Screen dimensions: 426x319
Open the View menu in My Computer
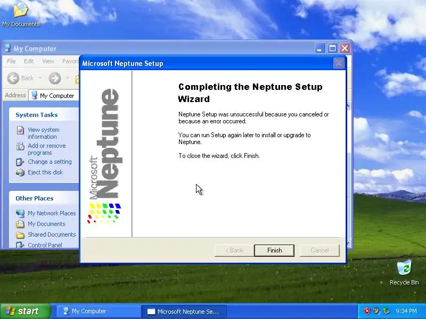click(48, 61)
